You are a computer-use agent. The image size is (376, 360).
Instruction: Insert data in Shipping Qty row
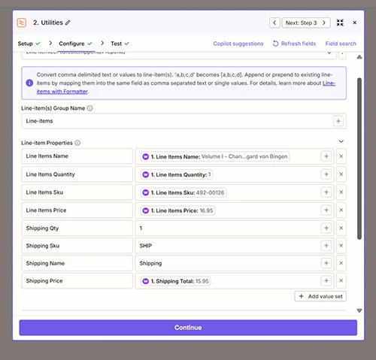click(326, 228)
